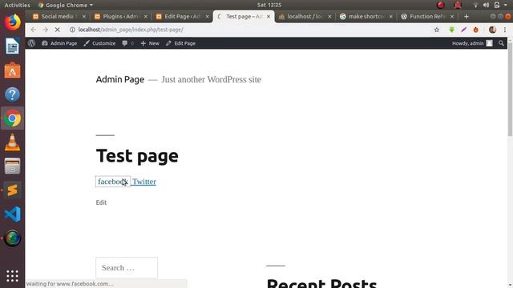Bookmark this page with star icon

coord(436,30)
